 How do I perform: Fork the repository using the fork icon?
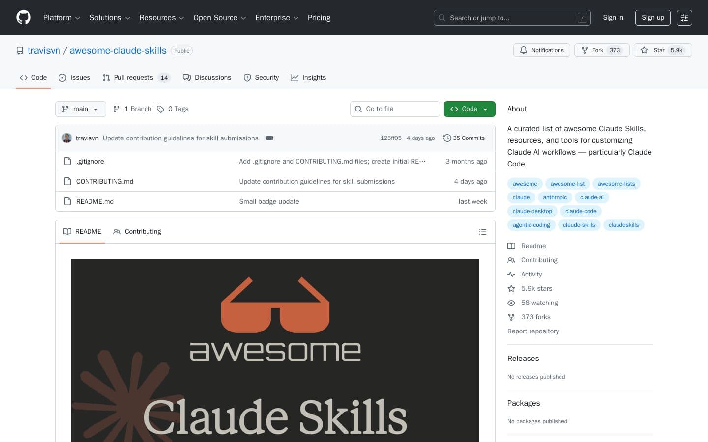coord(585,50)
